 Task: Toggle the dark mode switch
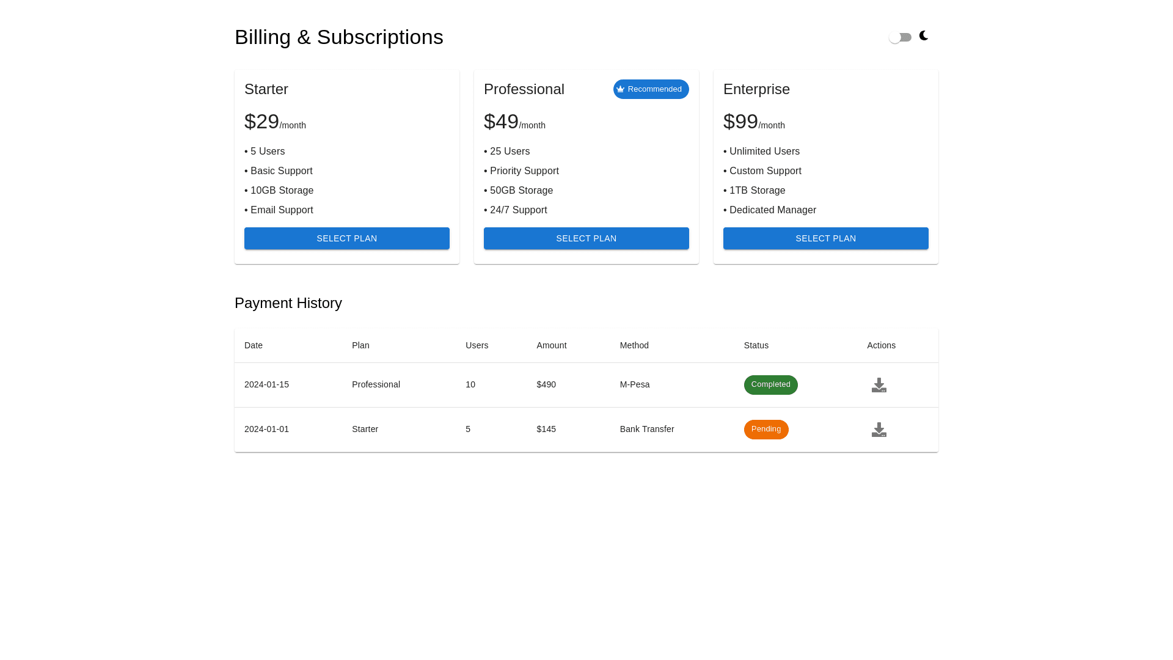(900, 37)
